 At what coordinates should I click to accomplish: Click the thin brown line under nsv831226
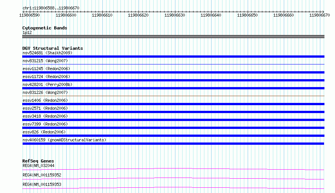tap(173, 96)
